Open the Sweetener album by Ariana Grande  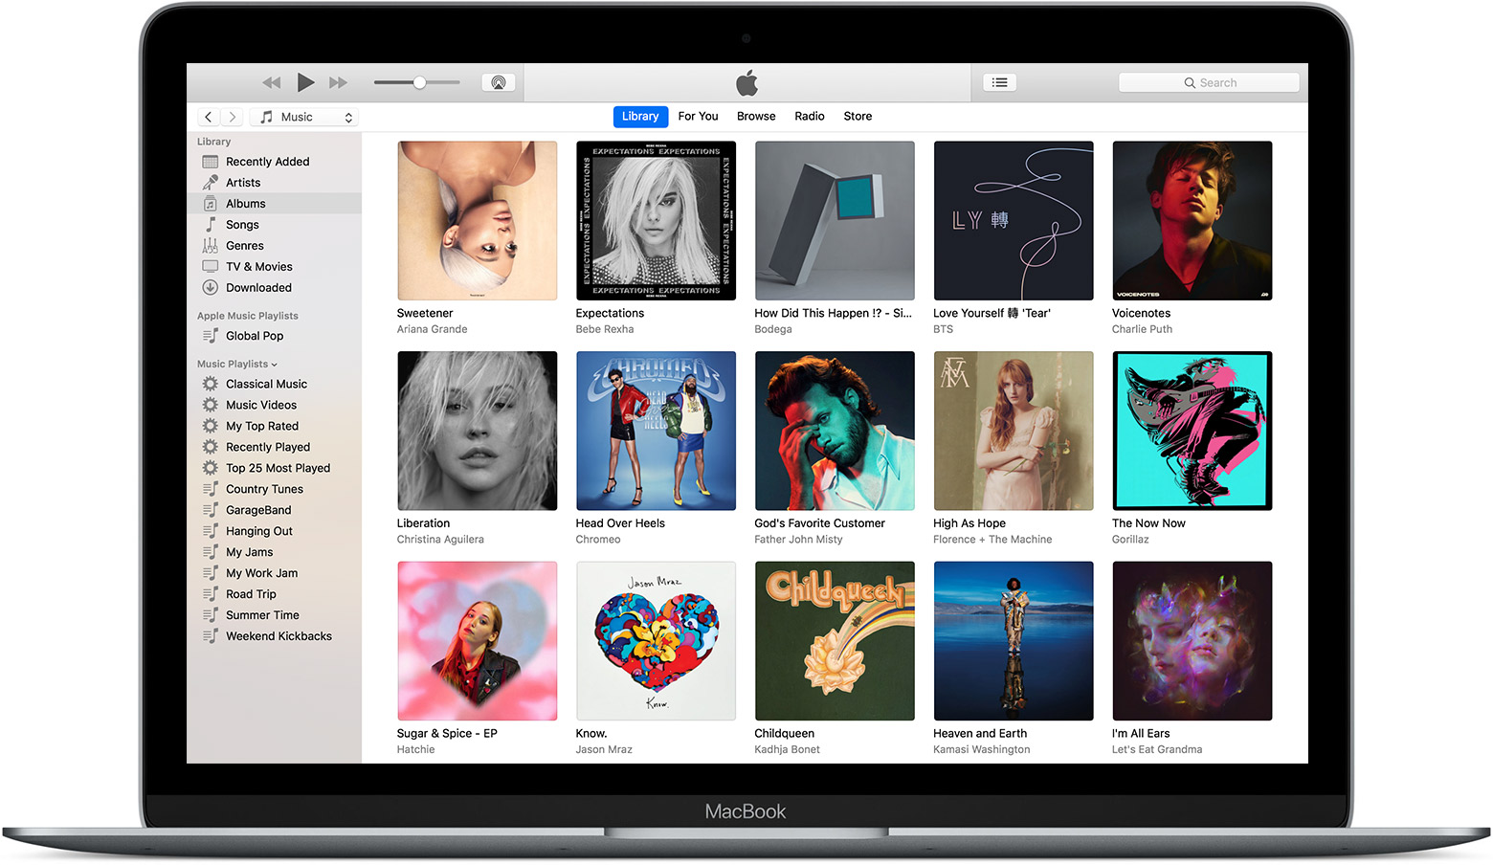click(x=477, y=220)
